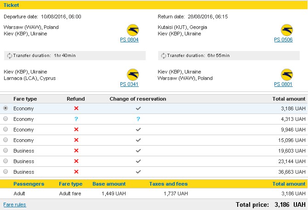The width and height of the screenshot is (308, 210).
Task: Select the Economy fare radio for 15,096 UAH
Action: click(6, 140)
